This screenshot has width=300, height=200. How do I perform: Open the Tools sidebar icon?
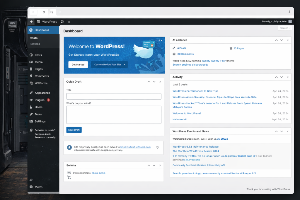(32, 114)
